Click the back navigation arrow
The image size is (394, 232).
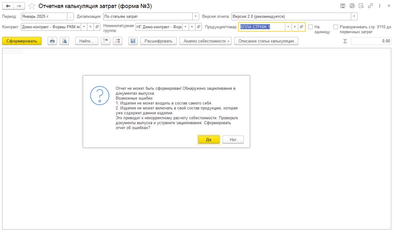tap(8, 6)
